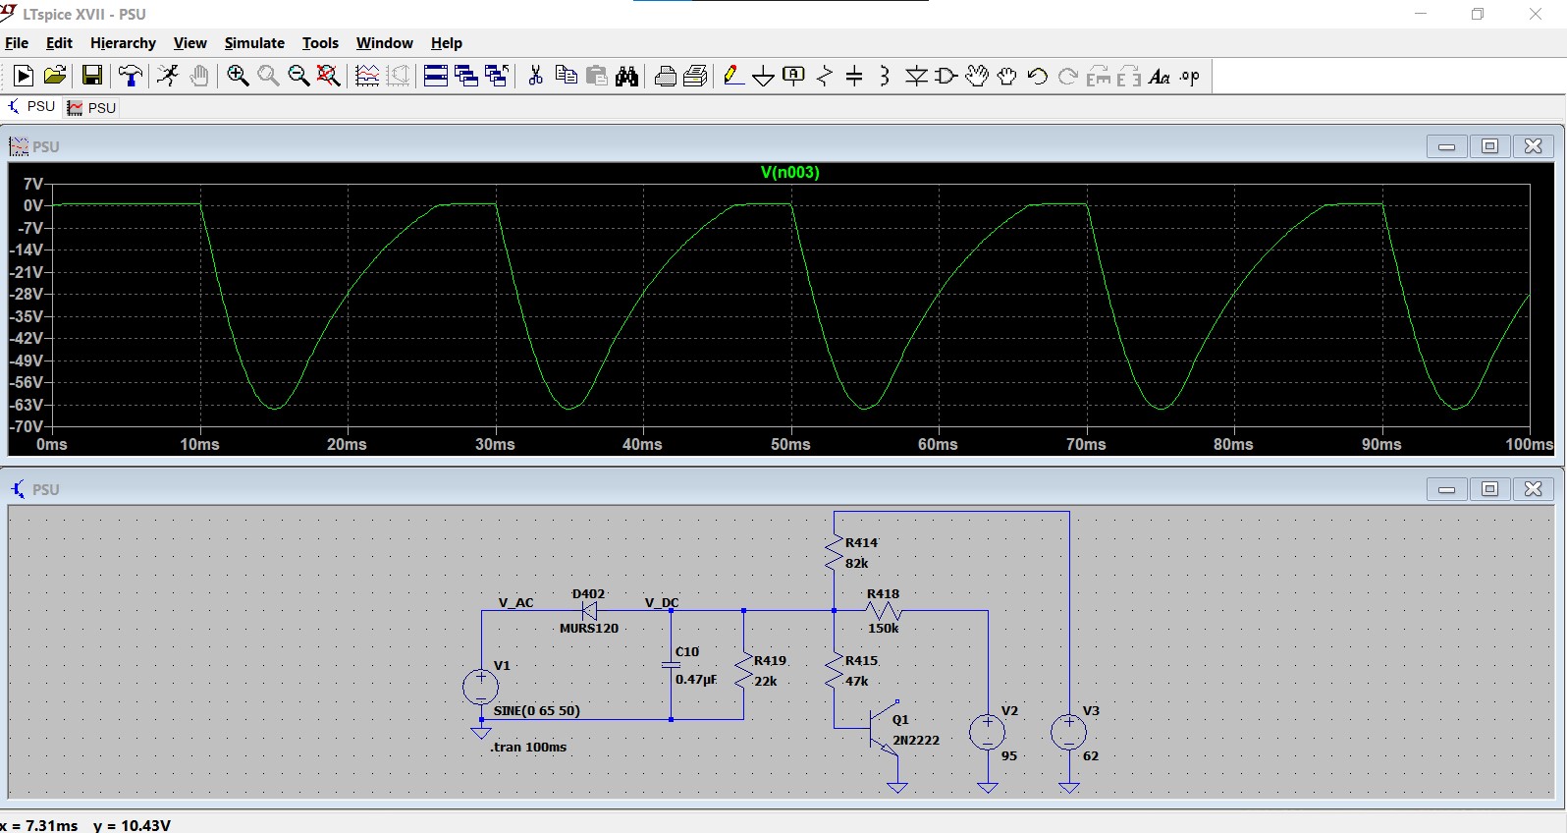Open Find with the binoculars icon
The width and height of the screenshot is (1567, 833).
626,76
